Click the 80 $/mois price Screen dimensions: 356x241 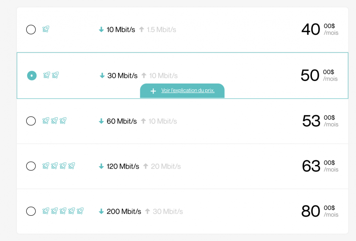(320, 211)
